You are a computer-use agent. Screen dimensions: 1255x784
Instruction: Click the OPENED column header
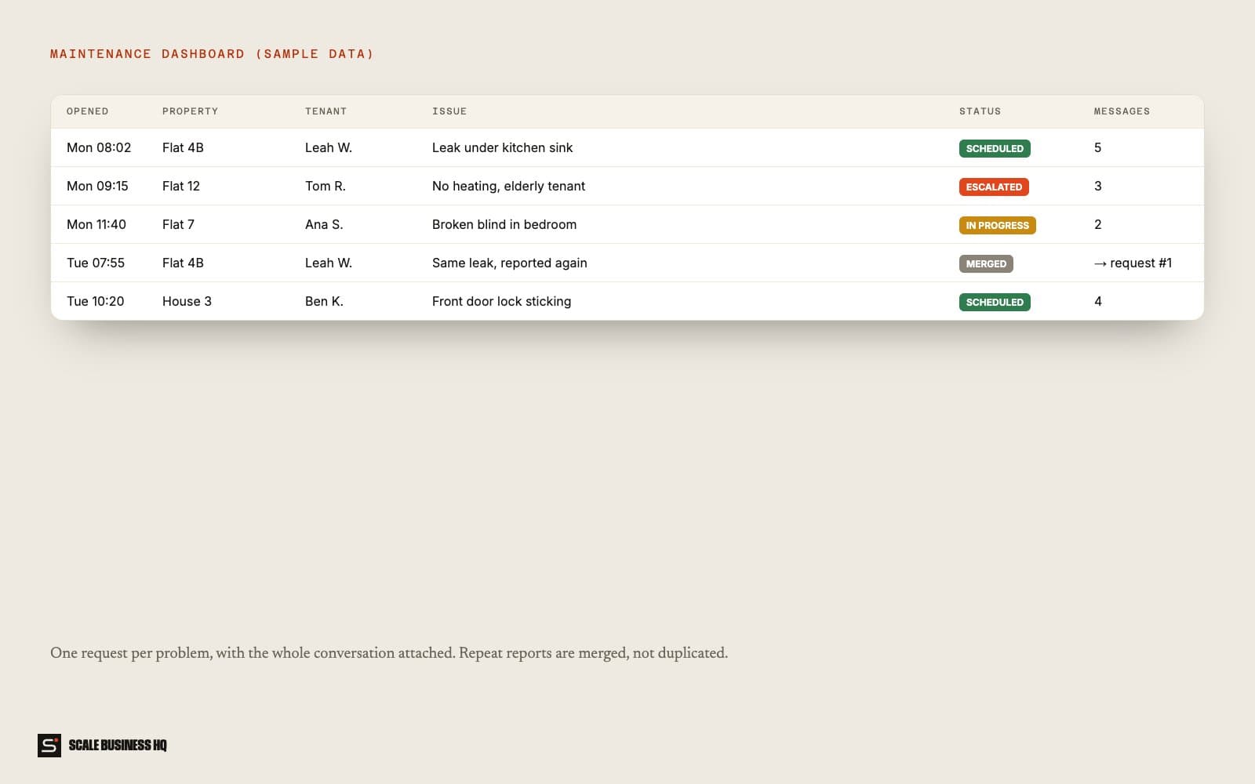[88, 111]
